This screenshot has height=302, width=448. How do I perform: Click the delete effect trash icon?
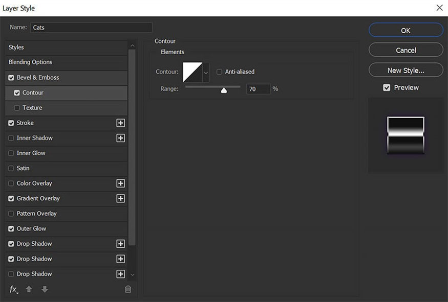[128, 289]
